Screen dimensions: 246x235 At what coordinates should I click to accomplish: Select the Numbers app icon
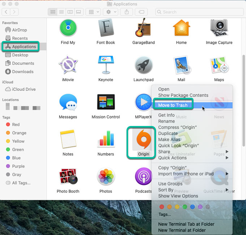pos(106,139)
